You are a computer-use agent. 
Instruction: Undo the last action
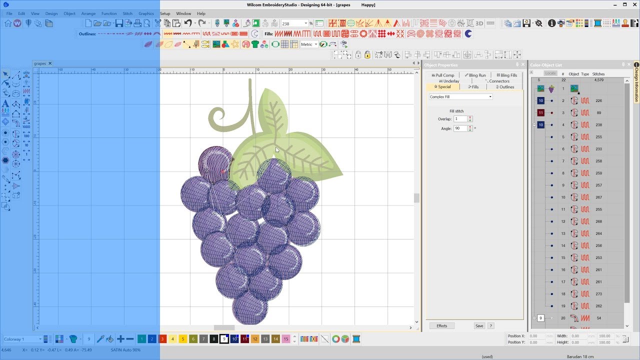tap(187, 23)
